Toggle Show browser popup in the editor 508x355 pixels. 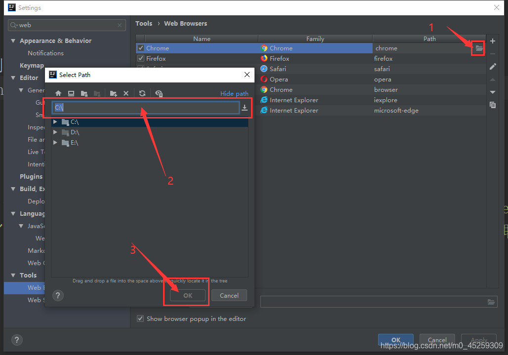coord(140,319)
